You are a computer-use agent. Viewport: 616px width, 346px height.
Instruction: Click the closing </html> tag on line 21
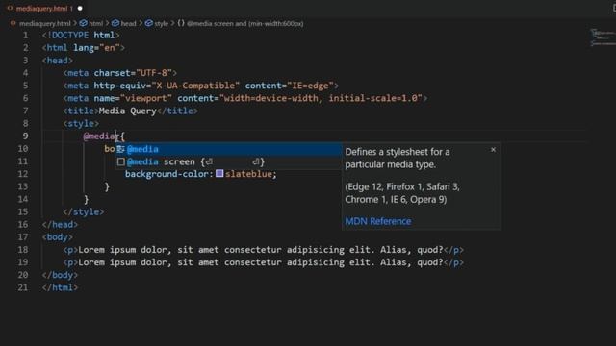tap(60, 287)
